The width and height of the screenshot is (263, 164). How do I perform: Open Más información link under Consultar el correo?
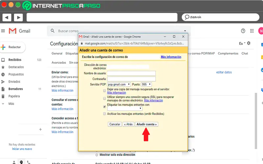pos(62,109)
